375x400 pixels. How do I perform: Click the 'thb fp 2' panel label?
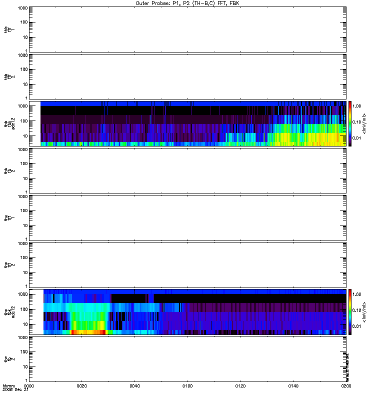[9, 170]
